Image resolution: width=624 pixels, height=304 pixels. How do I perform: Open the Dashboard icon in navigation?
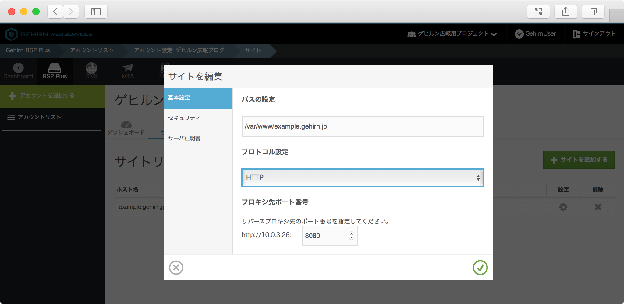tap(18, 71)
